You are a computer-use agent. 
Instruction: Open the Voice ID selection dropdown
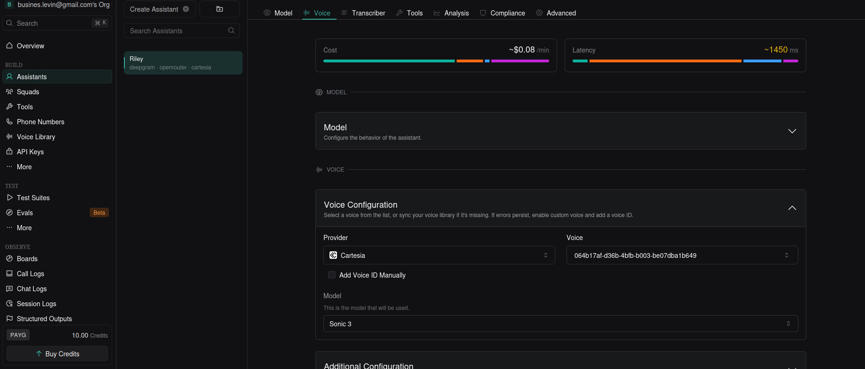point(681,255)
